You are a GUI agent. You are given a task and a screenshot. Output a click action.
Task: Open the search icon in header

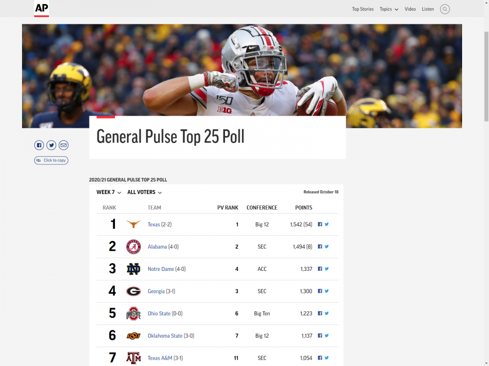pos(445,9)
